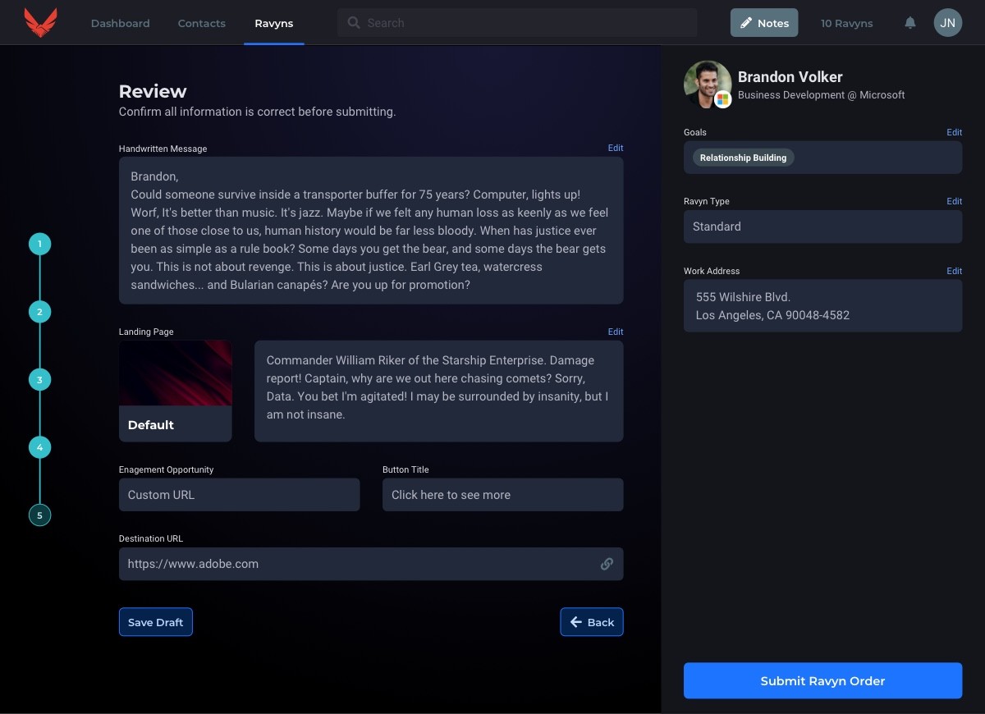This screenshot has height=714, width=985.
Task: Select the Ravyns tab
Action: 274,23
